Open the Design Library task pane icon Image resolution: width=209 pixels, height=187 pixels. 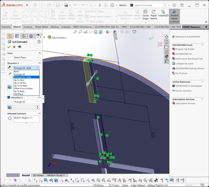167,42
